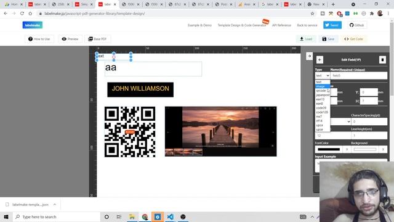Image resolution: width=394 pixels, height=222 pixels.
Task: Show hidden system tray icons
Action: point(312,216)
